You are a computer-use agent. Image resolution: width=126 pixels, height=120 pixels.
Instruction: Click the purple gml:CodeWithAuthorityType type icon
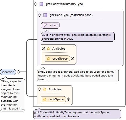(x=41, y=4)
